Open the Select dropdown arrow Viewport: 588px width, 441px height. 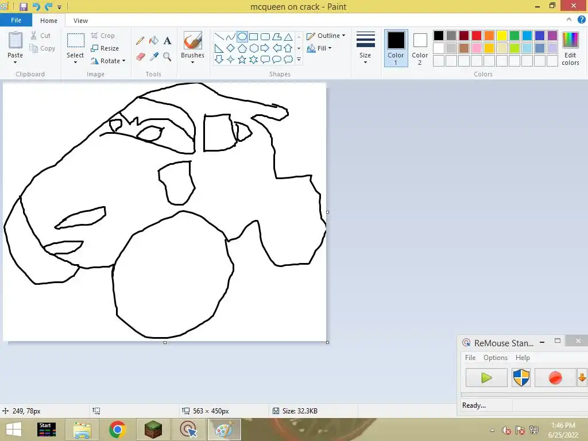point(75,63)
